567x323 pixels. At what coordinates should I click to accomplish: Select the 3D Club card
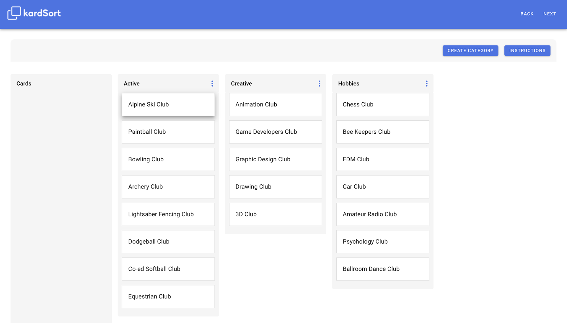(276, 214)
